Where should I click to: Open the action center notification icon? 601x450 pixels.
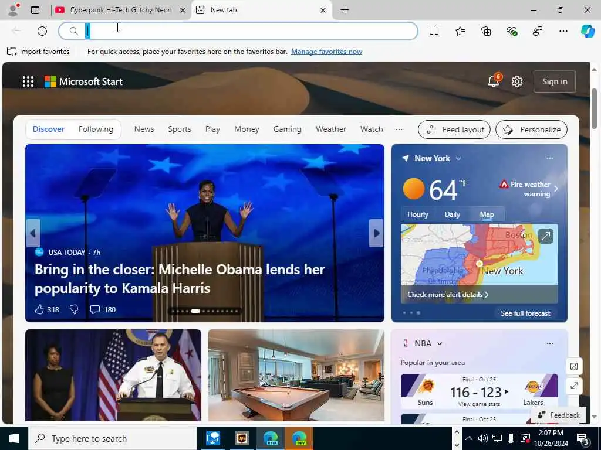coord(582,438)
